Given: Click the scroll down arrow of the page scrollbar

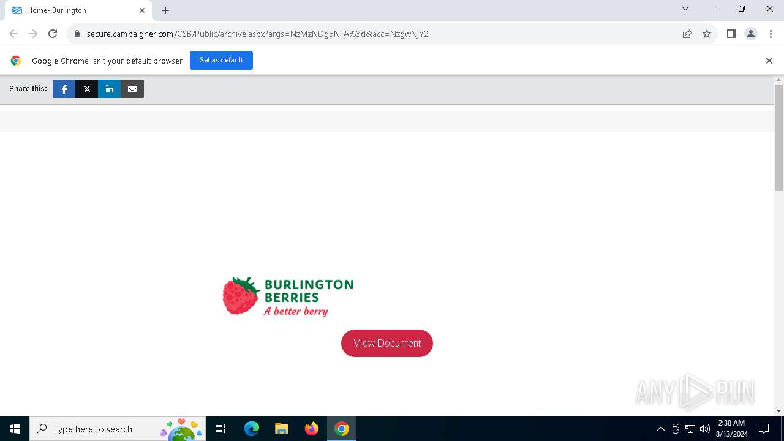Looking at the screenshot, I should [x=778, y=411].
